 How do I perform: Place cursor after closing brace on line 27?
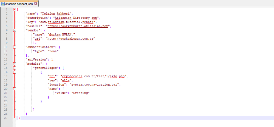(x=20, y=118)
